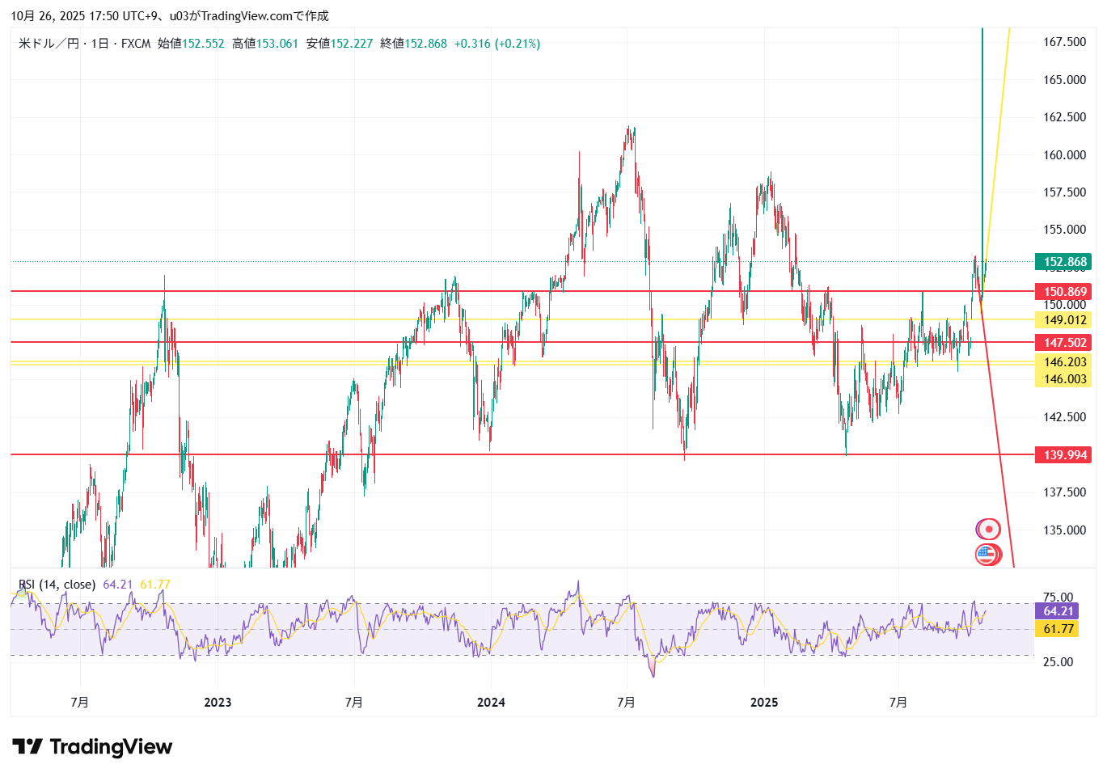Click the TradingView logo at bottom left
This screenshot has height=777, width=1107.
click(x=92, y=746)
